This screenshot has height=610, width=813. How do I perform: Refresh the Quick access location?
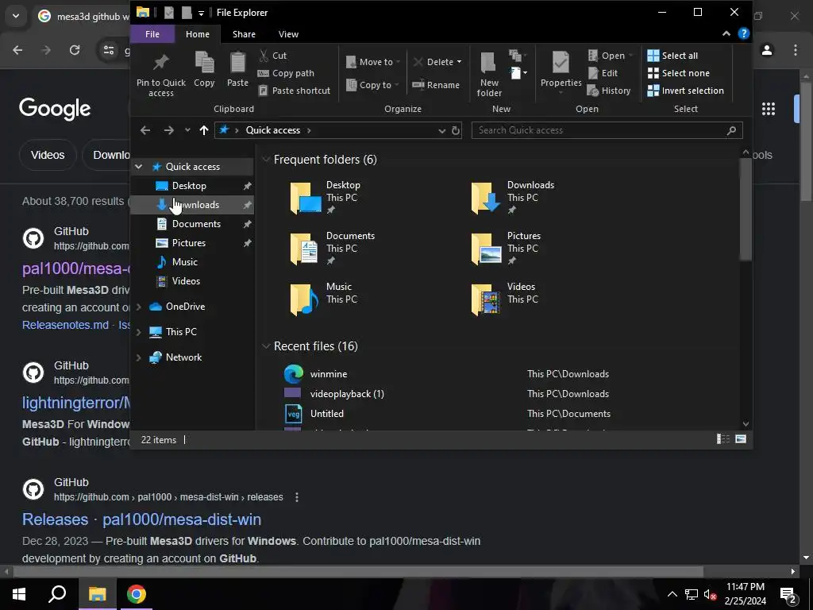click(x=455, y=130)
